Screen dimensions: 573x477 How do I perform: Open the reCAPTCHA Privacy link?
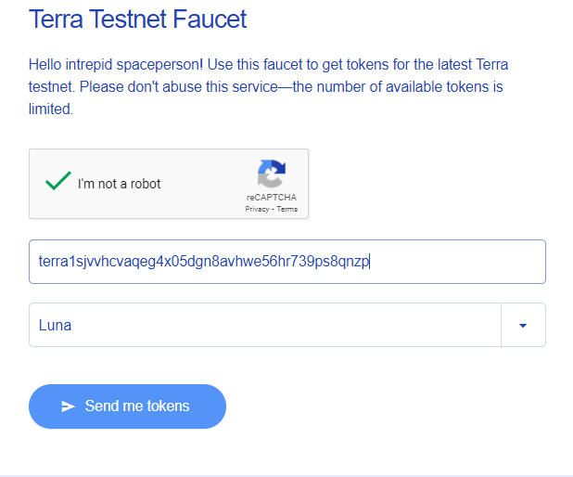click(257, 209)
